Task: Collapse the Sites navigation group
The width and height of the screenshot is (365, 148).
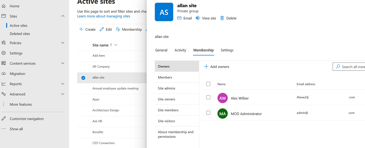Action: click(x=63, y=16)
